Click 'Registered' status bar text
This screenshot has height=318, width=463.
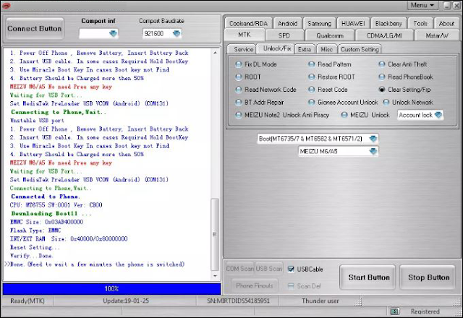[x=425, y=311]
